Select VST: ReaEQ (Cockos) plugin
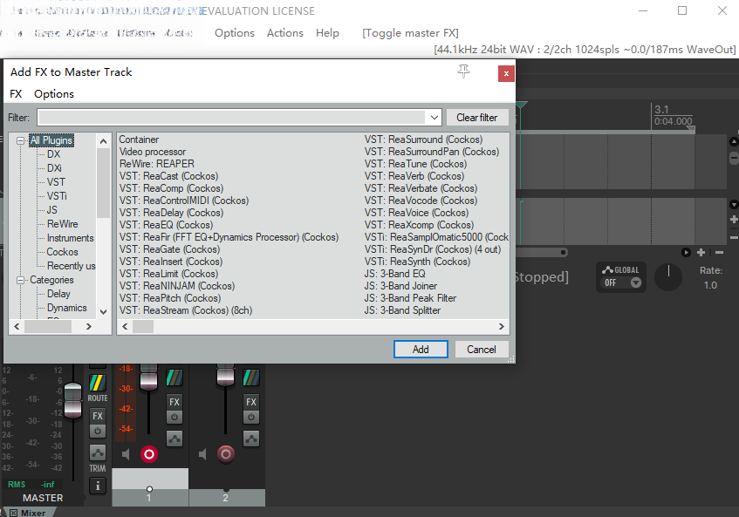 [x=166, y=225]
